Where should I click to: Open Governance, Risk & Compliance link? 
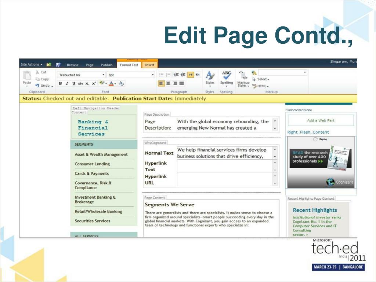pyautogui.click(x=93, y=185)
